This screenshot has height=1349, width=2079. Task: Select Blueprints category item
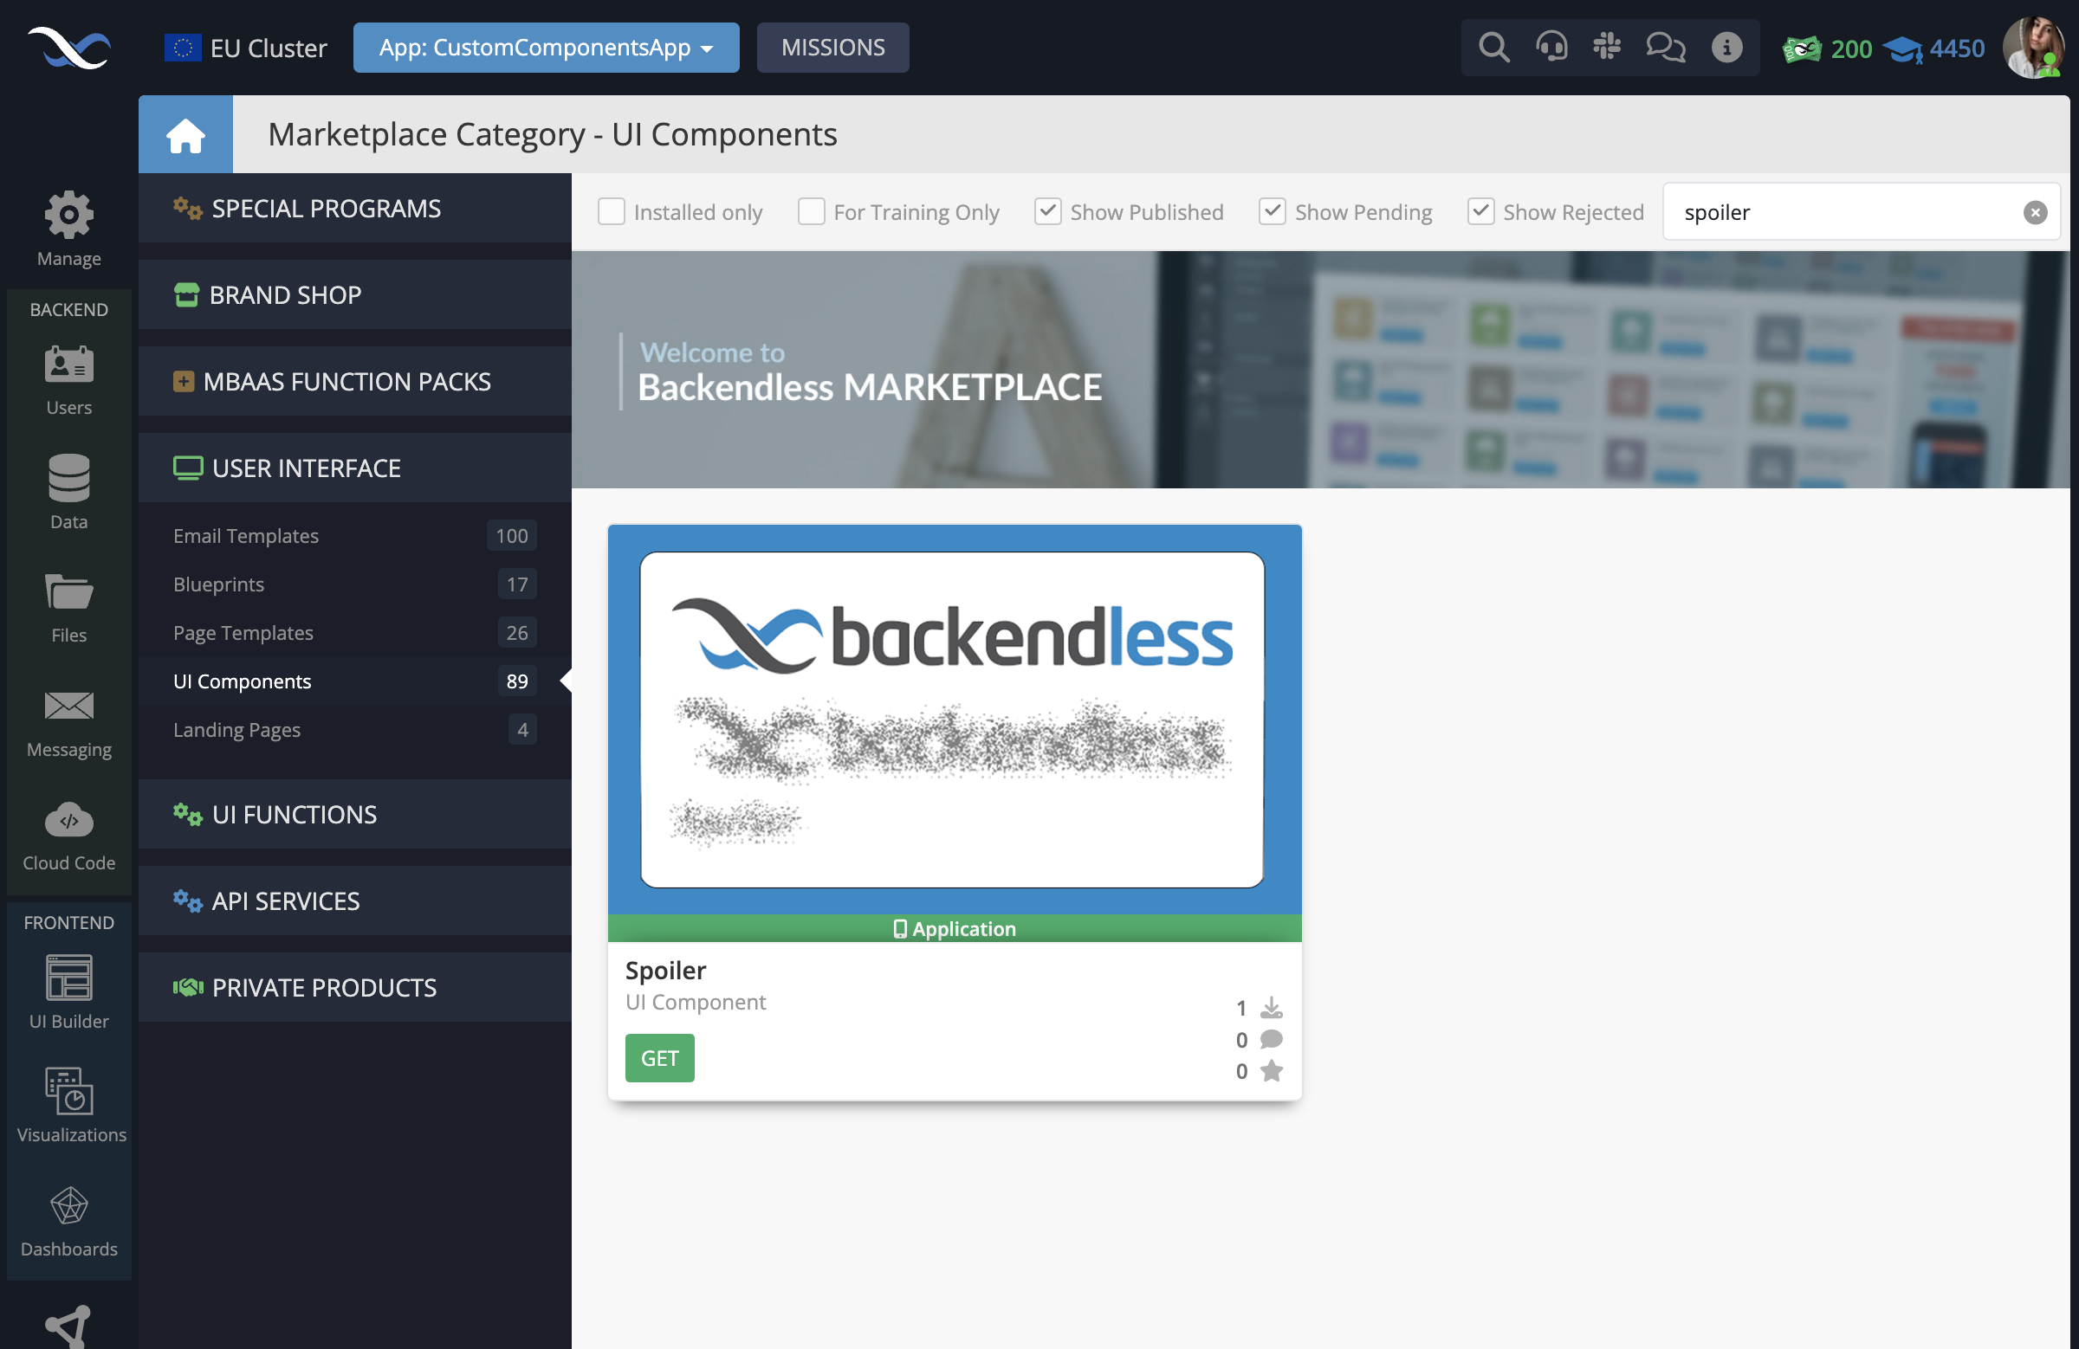point(218,583)
